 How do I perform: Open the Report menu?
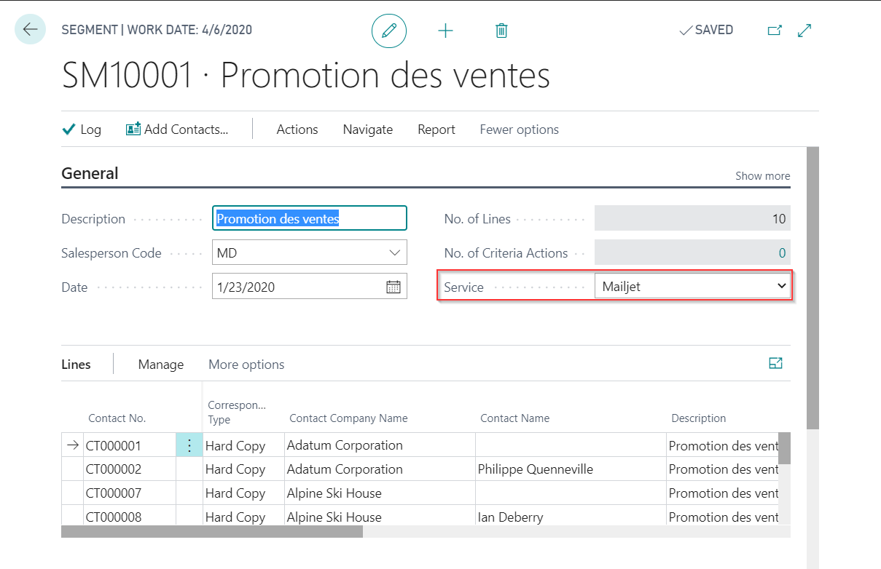click(436, 130)
